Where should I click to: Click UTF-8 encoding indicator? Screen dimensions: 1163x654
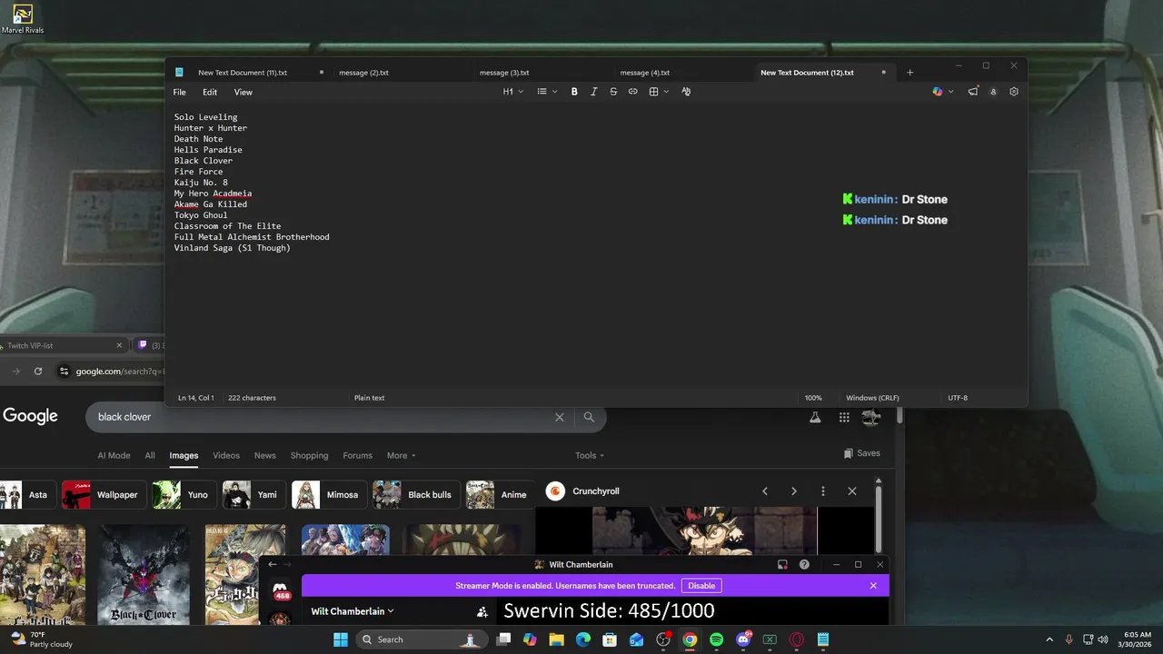pos(958,398)
